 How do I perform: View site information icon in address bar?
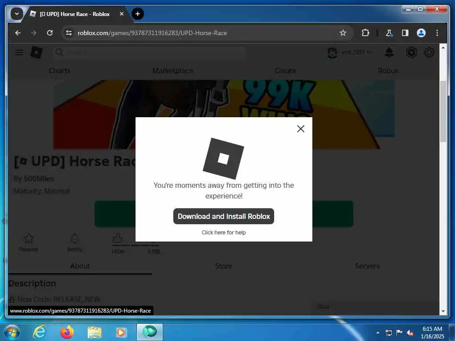pyautogui.click(x=69, y=33)
